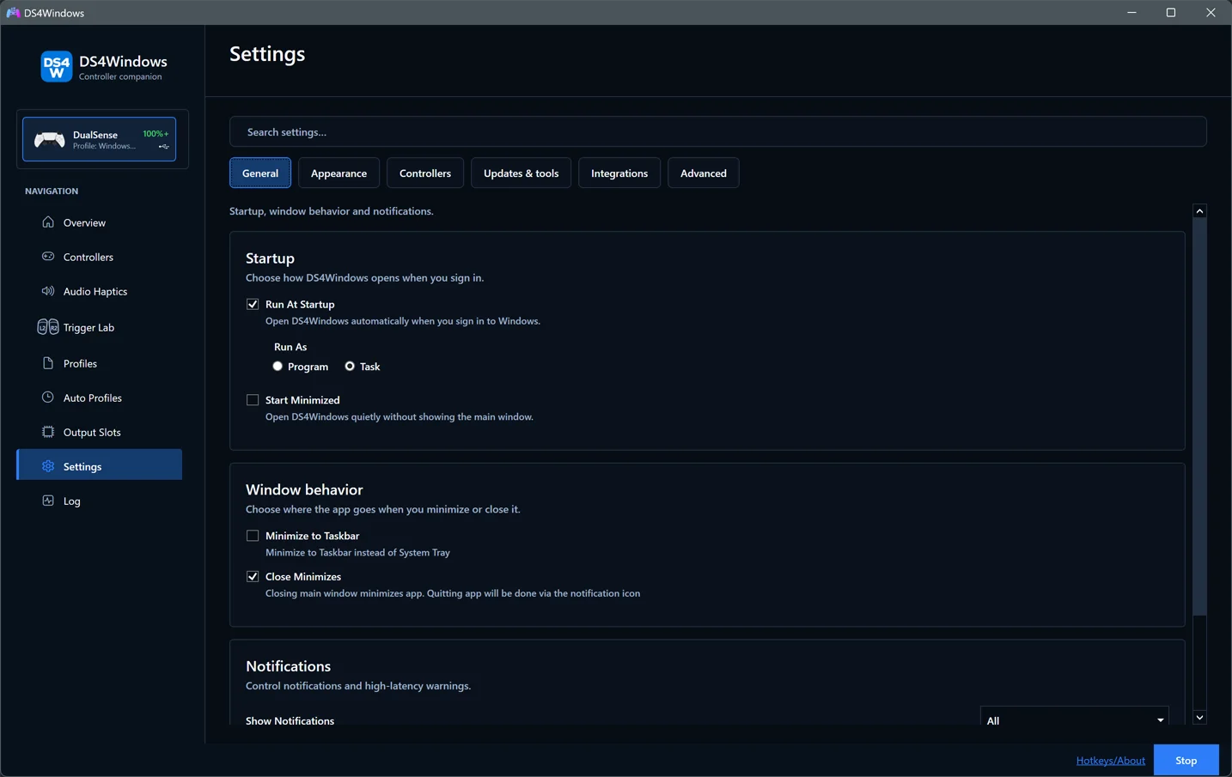Click the Audio Haptics speaker icon

[48, 291]
